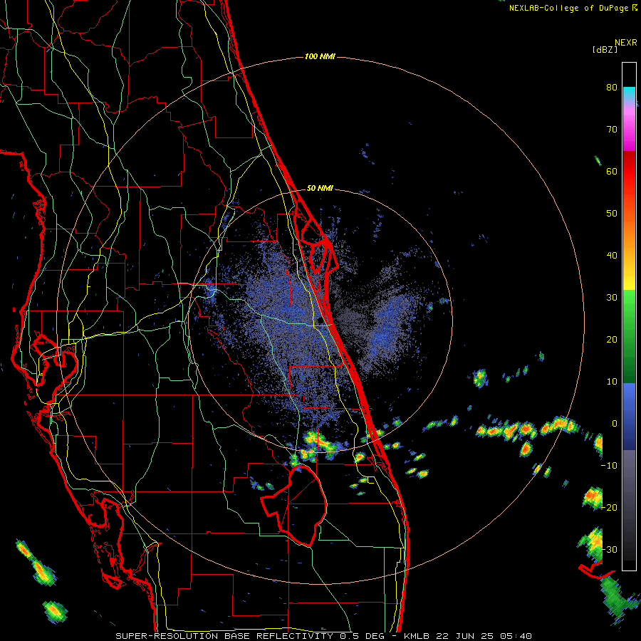This screenshot has height=641, width=641.
Task: Click the gray band near -15 dBZ
Action: point(629,486)
